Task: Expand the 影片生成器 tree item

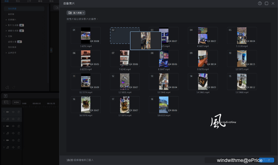Action: pos(6,25)
